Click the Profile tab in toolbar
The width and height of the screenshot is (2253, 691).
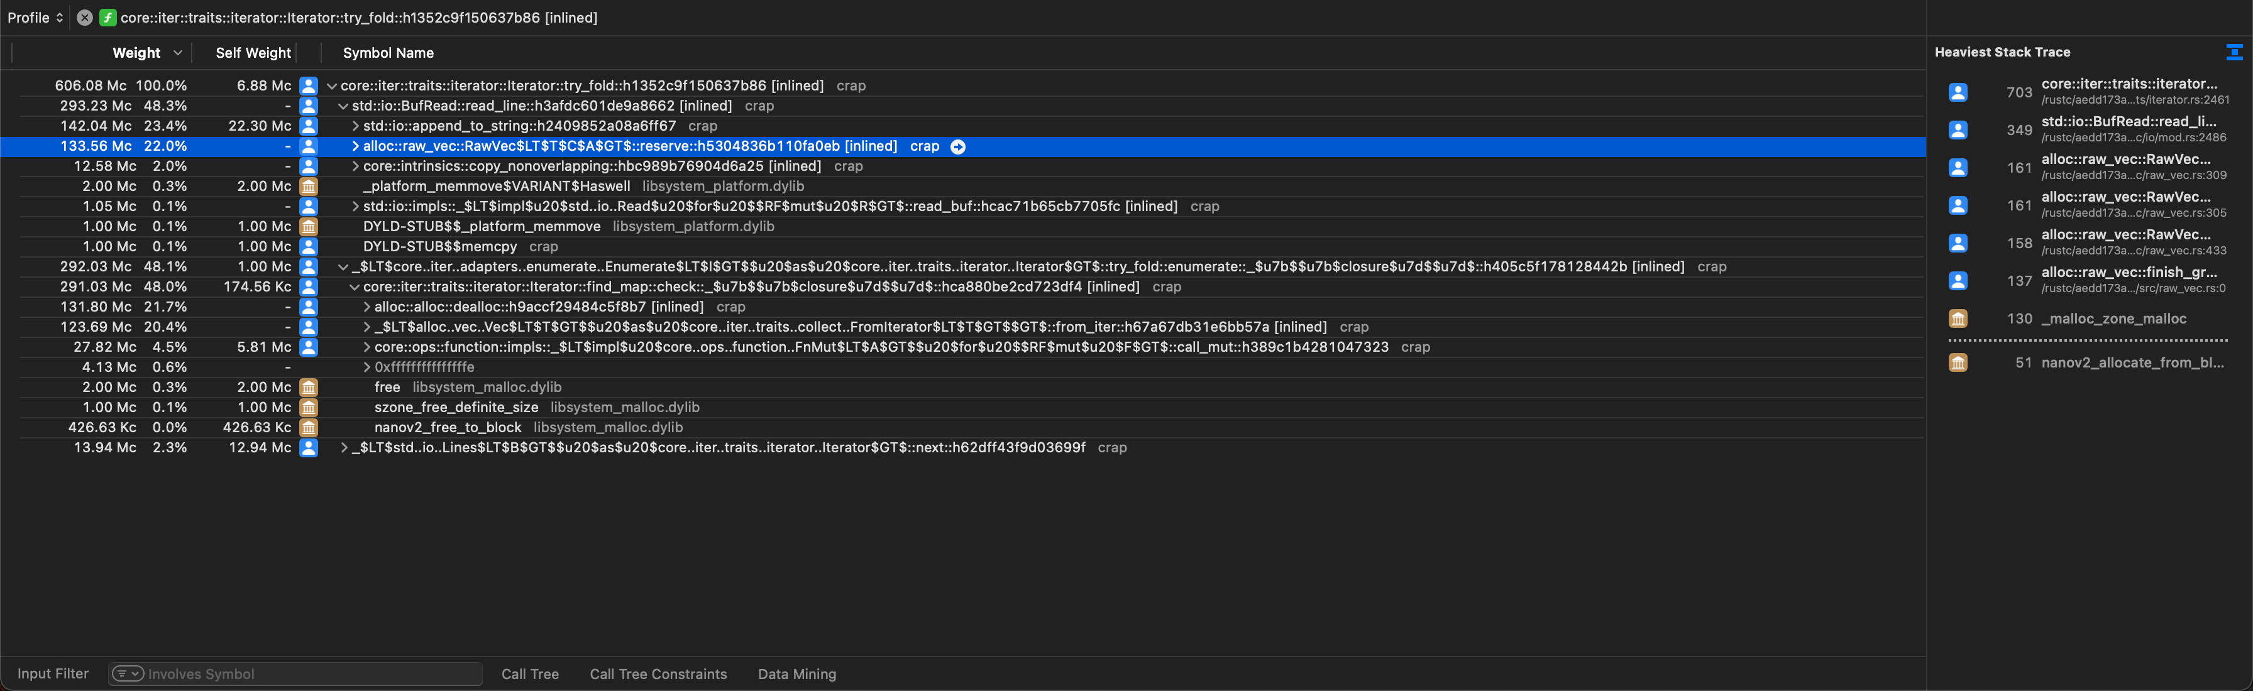(31, 17)
